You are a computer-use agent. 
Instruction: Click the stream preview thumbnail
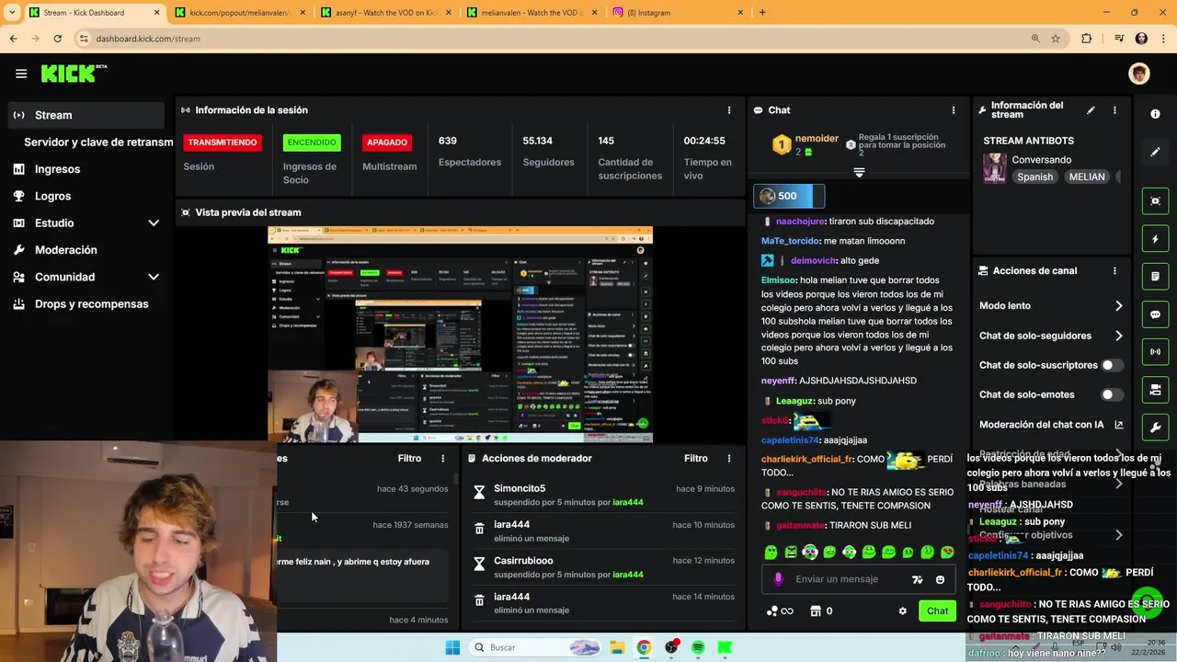[x=460, y=335]
